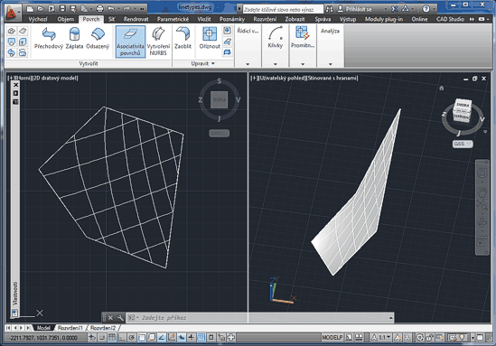
Task: Click the steering wheel icon in navigation bar
Action: pos(482,173)
